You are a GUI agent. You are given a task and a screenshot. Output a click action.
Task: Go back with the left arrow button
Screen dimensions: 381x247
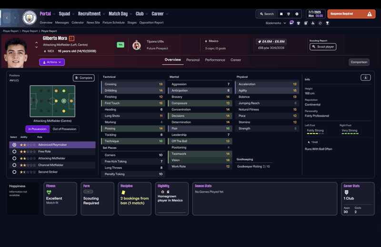7,18
